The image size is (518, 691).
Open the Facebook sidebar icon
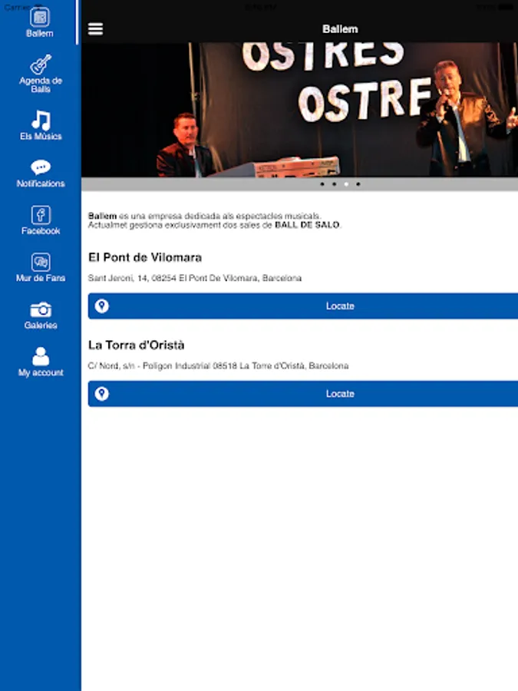click(41, 215)
